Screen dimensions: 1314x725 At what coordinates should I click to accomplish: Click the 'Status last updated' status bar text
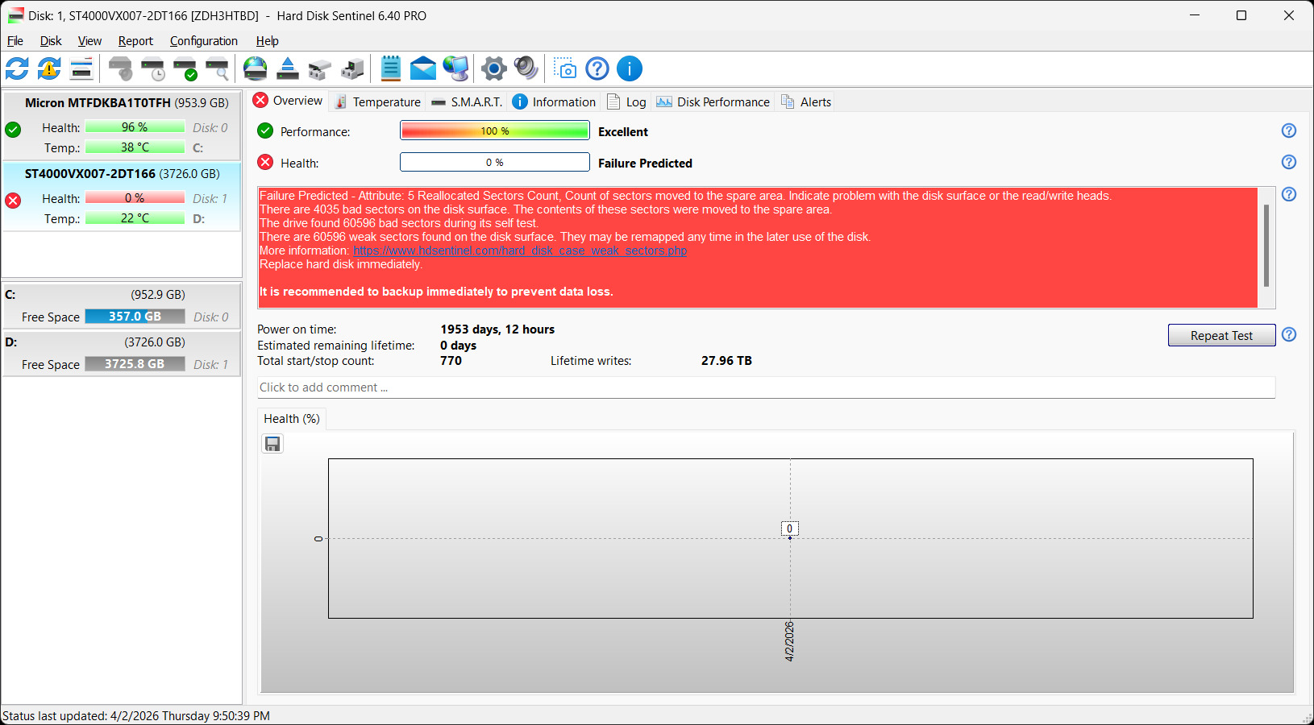point(136,716)
